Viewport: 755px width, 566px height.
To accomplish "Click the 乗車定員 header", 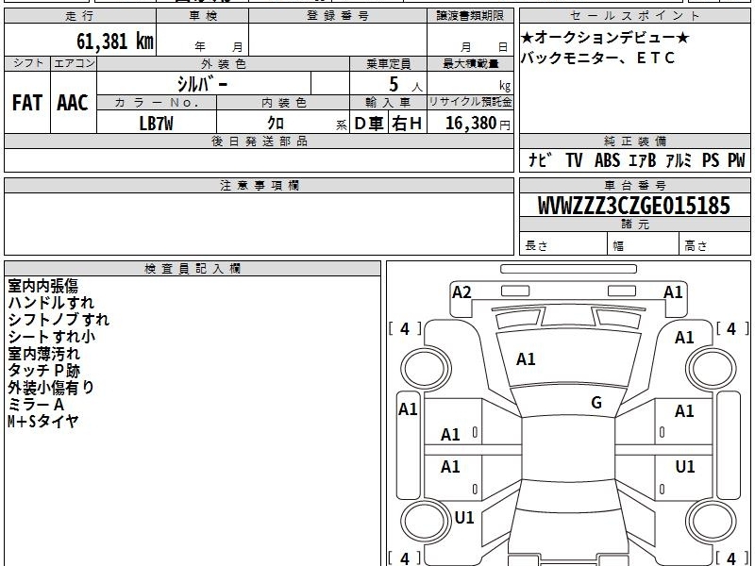I will [389, 63].
